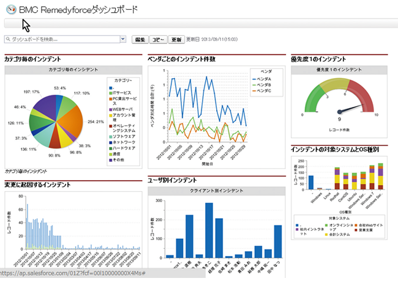The width and height of the screenshot is (398, 281).
Task: Click the その他 legend entry
Action: coord(117,159)
